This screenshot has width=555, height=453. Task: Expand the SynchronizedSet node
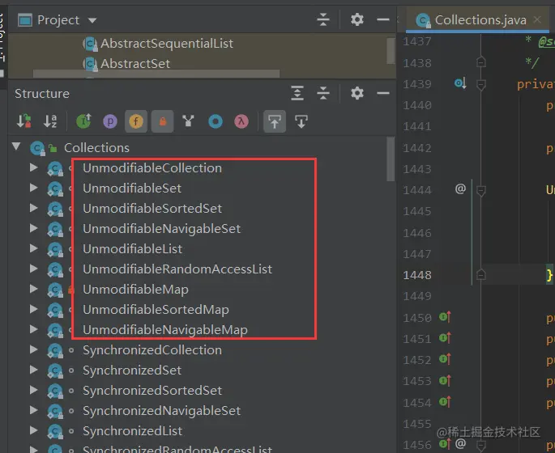[x=34, y=369]
